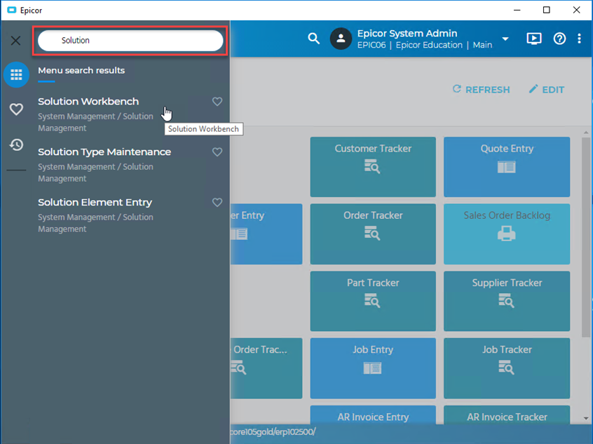Click the Solution search input field

[x=130, y=41]
